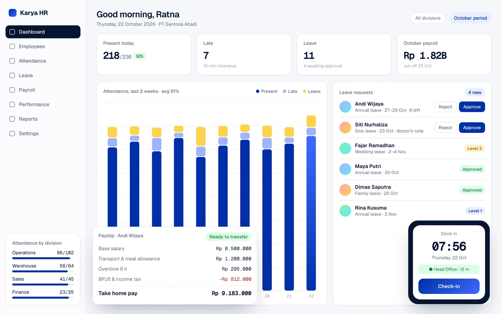Reject Andi Wijaya's leave request
Screen dimensions: 502x314
click(445, 107)
